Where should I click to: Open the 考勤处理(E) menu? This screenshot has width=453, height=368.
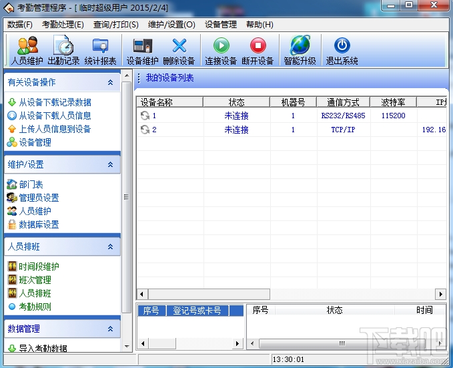(x=63, y=25)
